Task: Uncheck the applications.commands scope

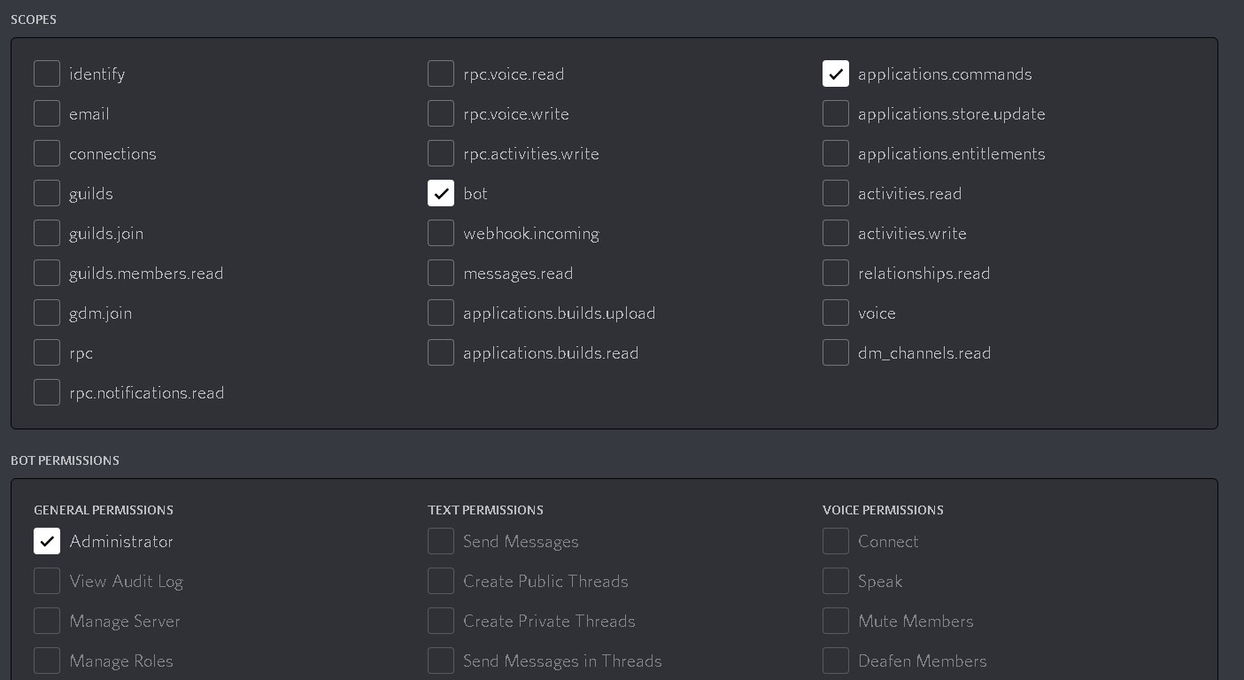Action: [x=835, y=73]
